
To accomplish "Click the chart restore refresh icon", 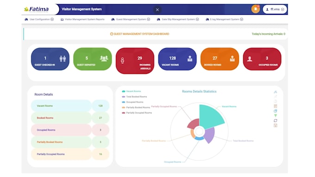I will [276, 121].
